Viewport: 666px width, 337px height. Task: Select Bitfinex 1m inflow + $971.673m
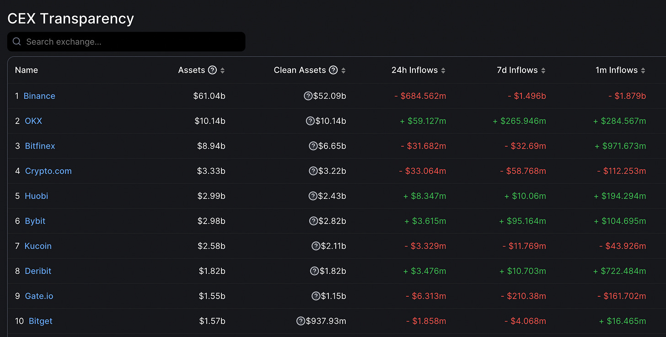click(x=620, y=146)
